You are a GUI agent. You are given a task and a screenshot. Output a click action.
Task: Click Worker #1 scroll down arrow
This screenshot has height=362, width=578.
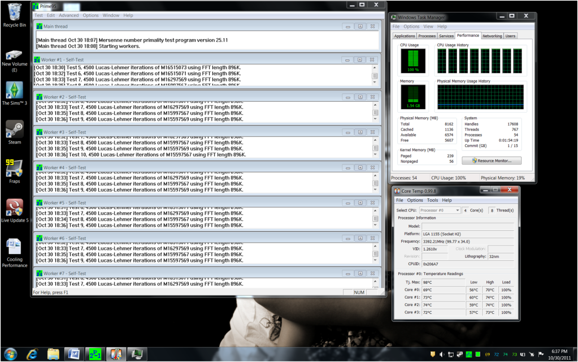click(375, 82)
